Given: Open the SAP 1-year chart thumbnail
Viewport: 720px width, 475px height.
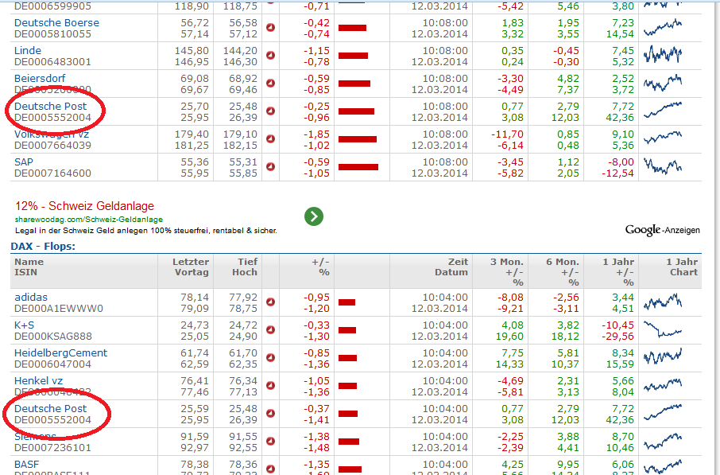Looking at the screenshot, I should point(663,166).
